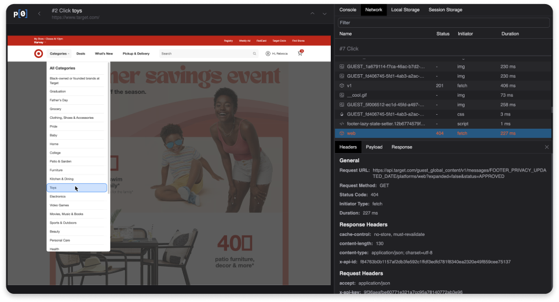Click the account avatar icon beside Hi, Rebecca
Screen dimensions: 559x302
[x=268, y=53]
